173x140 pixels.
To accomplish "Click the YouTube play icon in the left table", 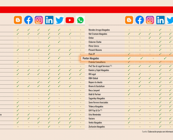I will (x=70, y=20).
